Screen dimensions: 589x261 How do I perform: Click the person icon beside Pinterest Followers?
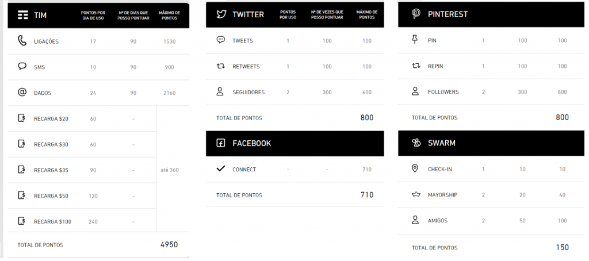[415, 91]
